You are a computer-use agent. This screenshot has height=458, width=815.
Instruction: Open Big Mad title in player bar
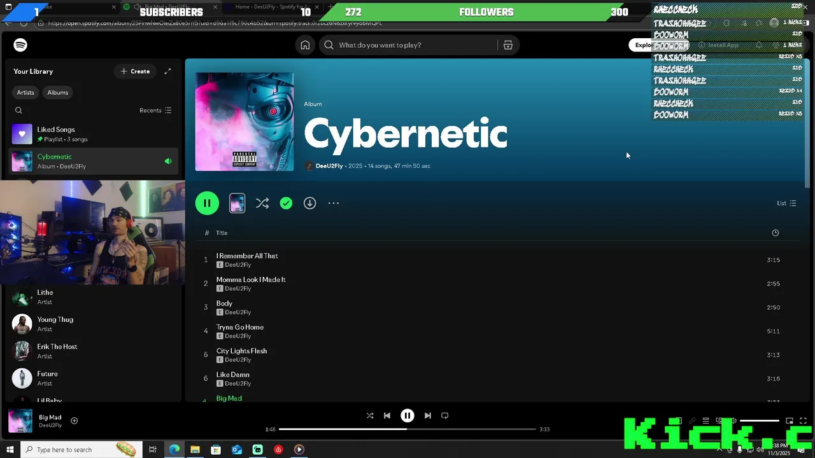(x=50, y=417)
